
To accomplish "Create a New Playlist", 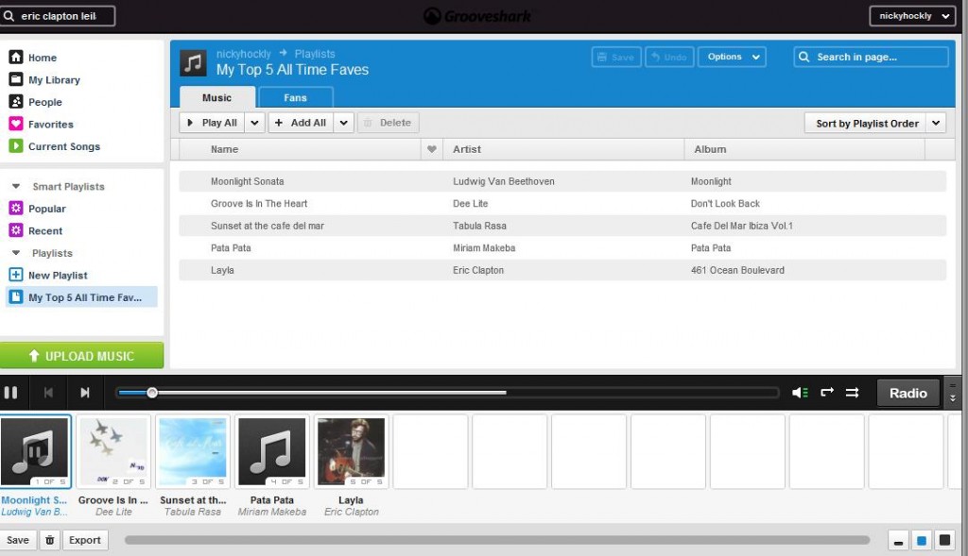I will tap(48, 275).
